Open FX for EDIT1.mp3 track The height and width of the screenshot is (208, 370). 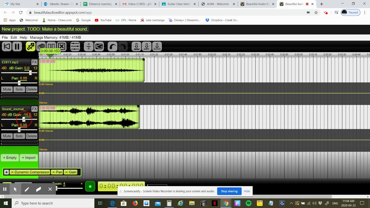pos(34,62)
